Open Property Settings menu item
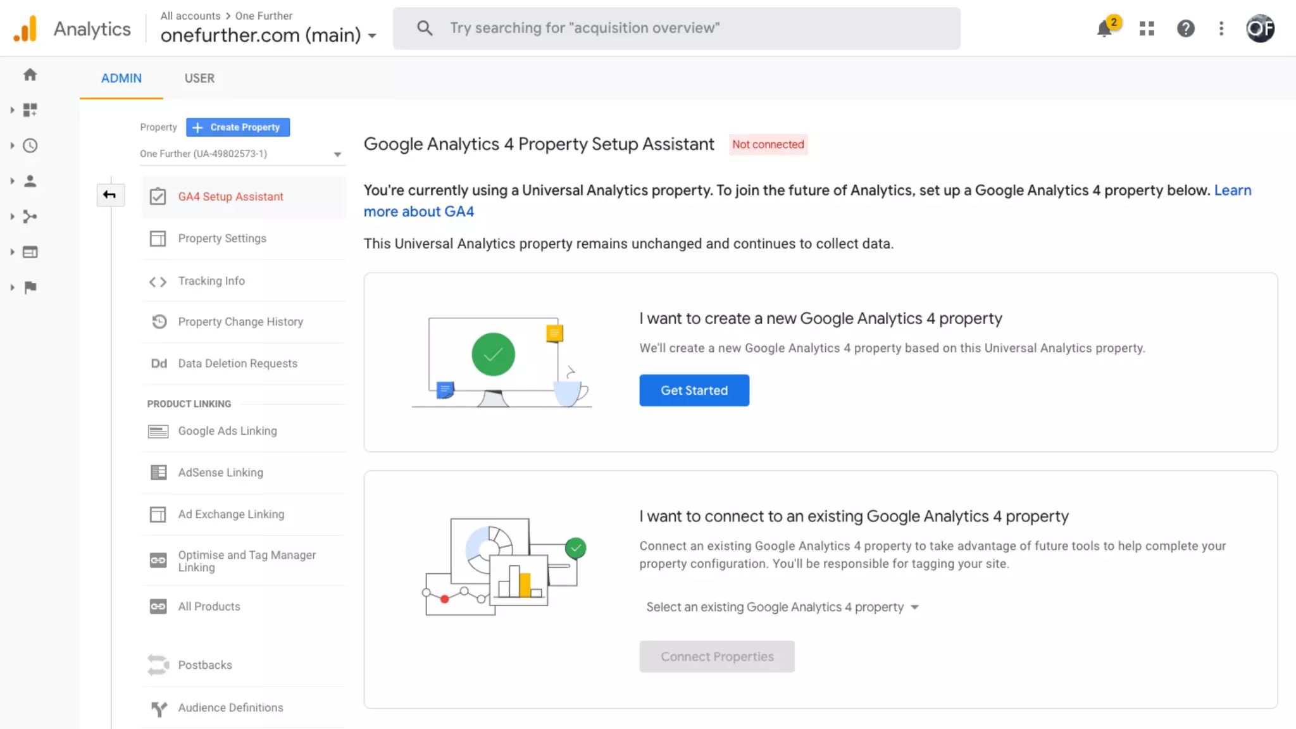 222,239
